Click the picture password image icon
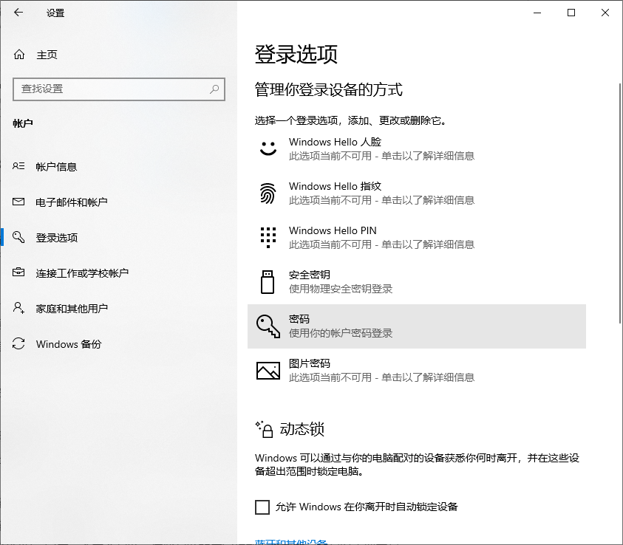This screenshot has height=545, width=623. coord(267,371)
